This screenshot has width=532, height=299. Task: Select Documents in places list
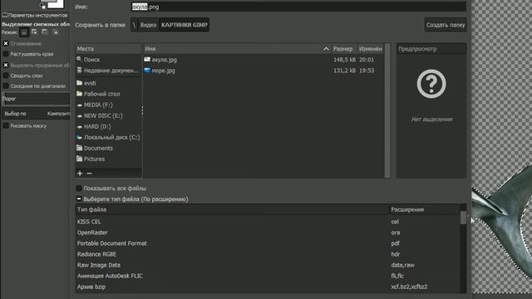click(108, 148)
